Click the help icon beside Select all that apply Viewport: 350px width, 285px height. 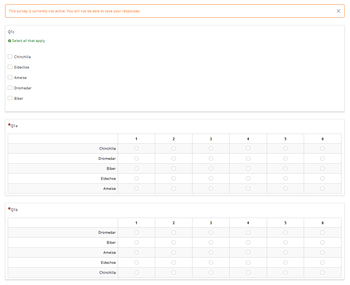(x=10, y=41)
